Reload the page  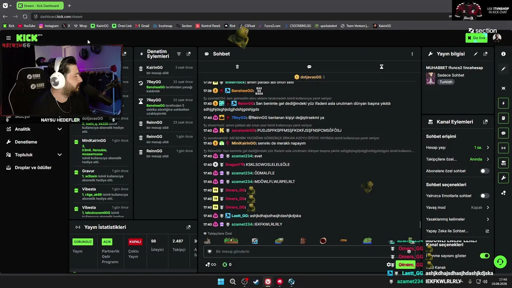[x=25, y=16]
